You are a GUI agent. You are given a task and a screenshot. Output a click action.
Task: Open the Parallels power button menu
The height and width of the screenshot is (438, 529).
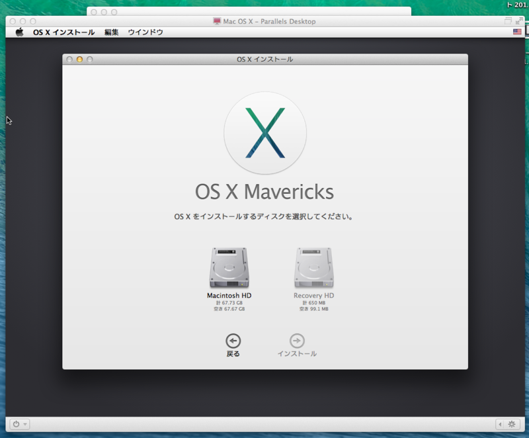20,424
